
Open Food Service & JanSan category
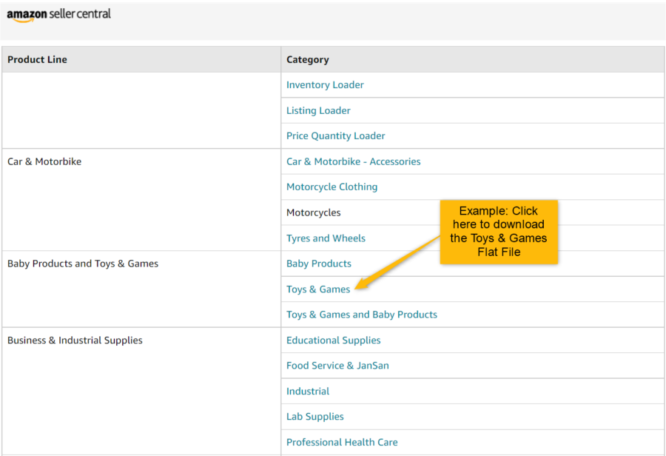point(337,365)
